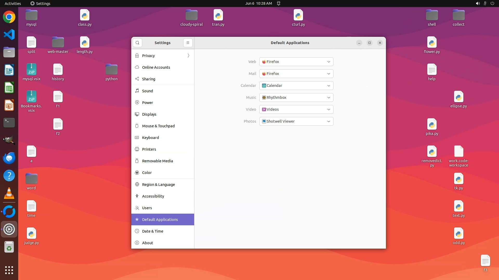Image resolution: width=499 pixels, height=280 pixels.
Task: Open the Accessibility settings panel
Action: pos(162,196)
